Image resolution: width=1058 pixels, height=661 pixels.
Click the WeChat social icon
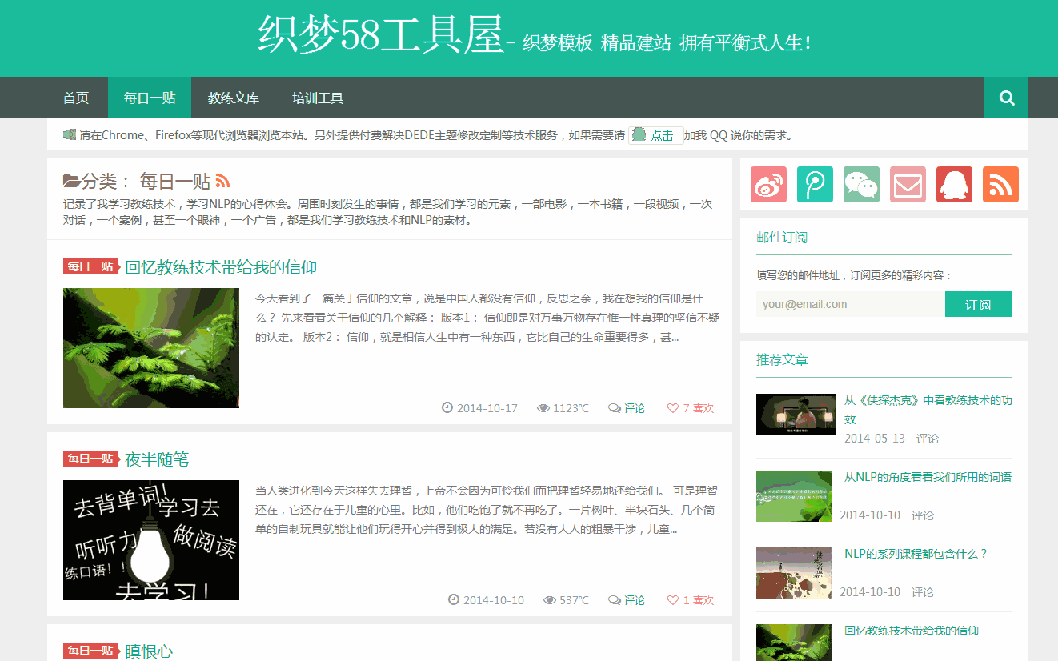(861, 185)
